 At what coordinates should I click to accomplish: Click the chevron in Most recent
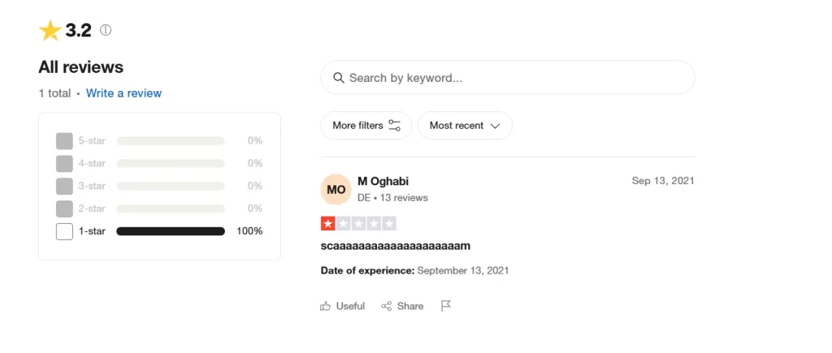[x=495, y=126]
